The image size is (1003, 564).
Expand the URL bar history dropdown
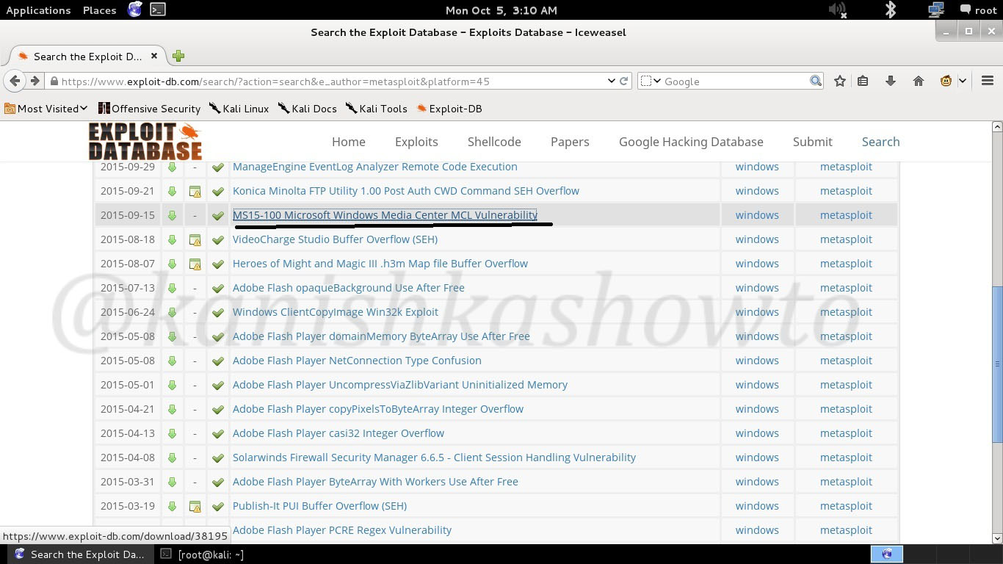click(x=611, y=81)
